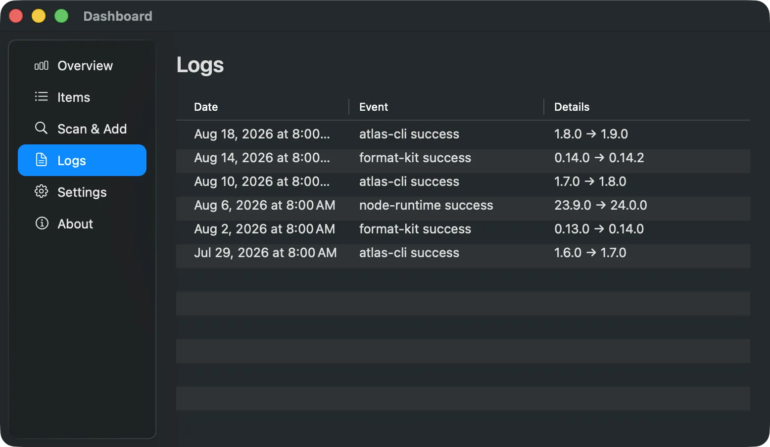
Task: Sort logs by the Date column header
Action: click(x=262, y=107)
